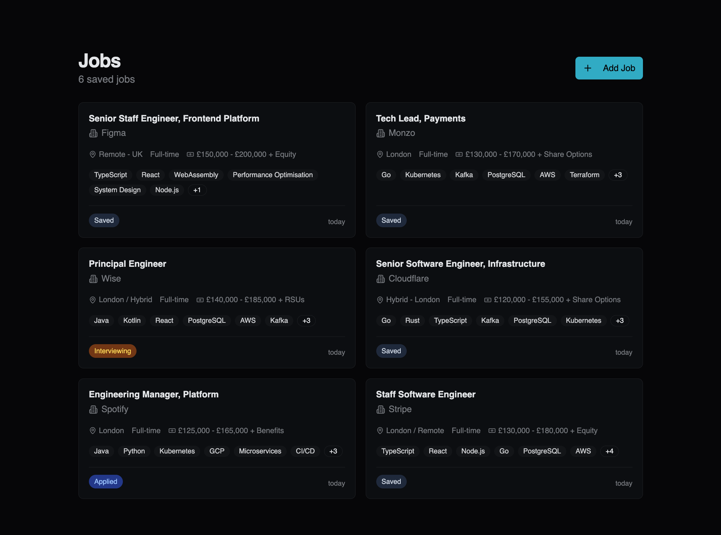The image size is (721, 535).
Task: Click salary icon beside £140,000 - £185,000
Action: 200,300
